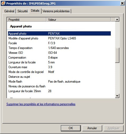
Task: Select the Compensation property row
Action: 59,58
